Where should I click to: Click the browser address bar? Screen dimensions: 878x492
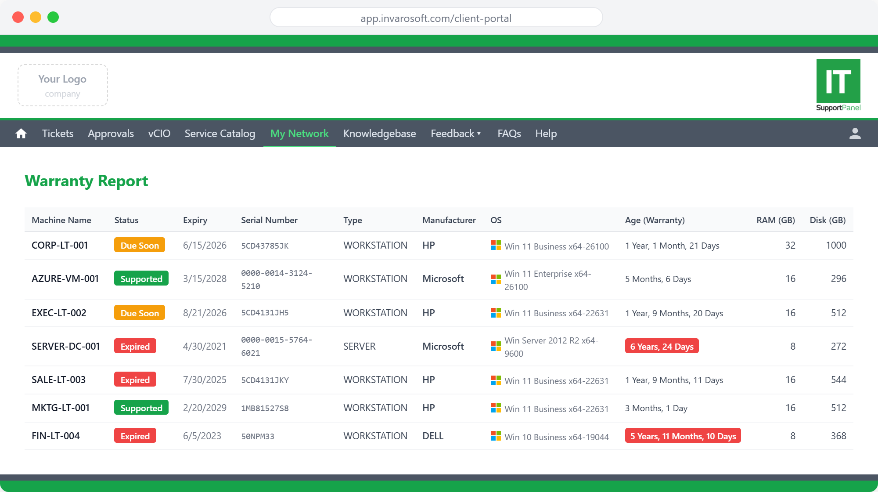(436, 18)
